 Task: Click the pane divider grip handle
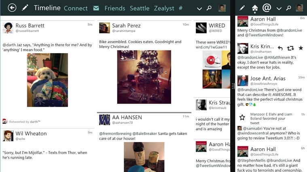click(233, 86)
